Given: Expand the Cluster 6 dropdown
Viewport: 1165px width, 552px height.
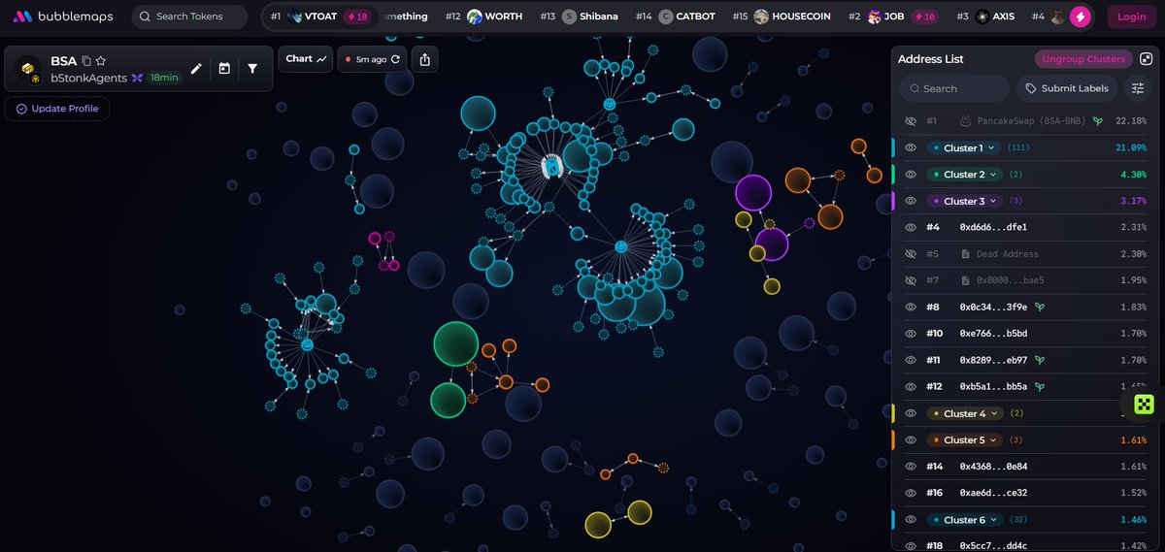Looking at the screenshot, I should (966, 520).
